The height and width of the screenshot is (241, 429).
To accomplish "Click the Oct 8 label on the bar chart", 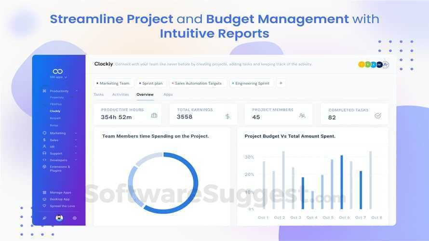I will pos(376,217).
